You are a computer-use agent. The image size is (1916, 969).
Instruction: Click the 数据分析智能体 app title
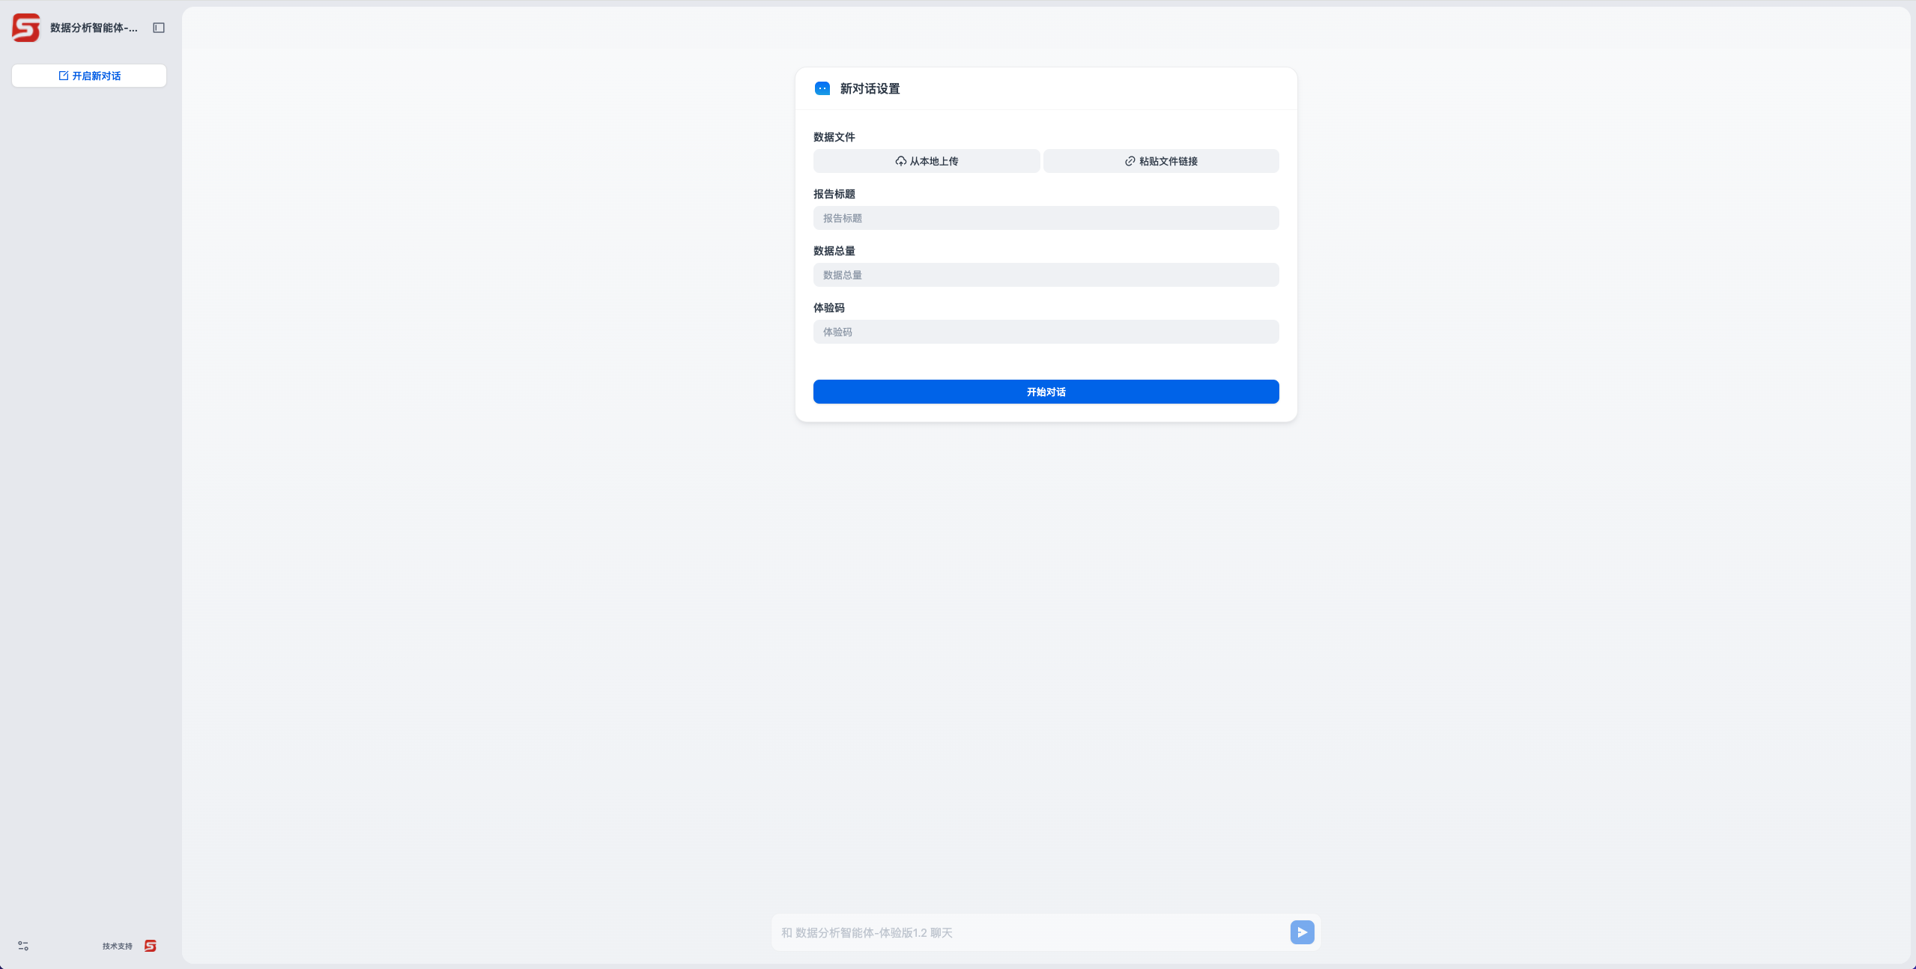click(94, 28)
